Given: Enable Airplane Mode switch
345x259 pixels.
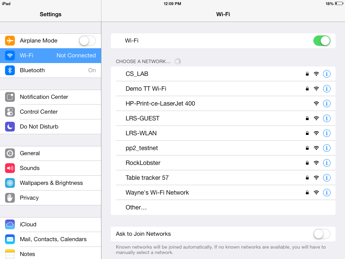Looking at the screenshot, I should (87, 41).
